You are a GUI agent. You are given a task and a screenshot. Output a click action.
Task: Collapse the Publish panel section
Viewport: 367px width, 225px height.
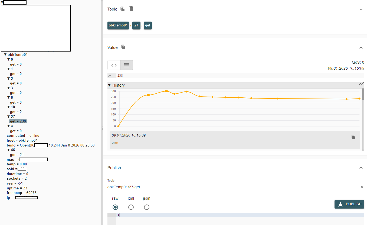[x=361, y=168]
